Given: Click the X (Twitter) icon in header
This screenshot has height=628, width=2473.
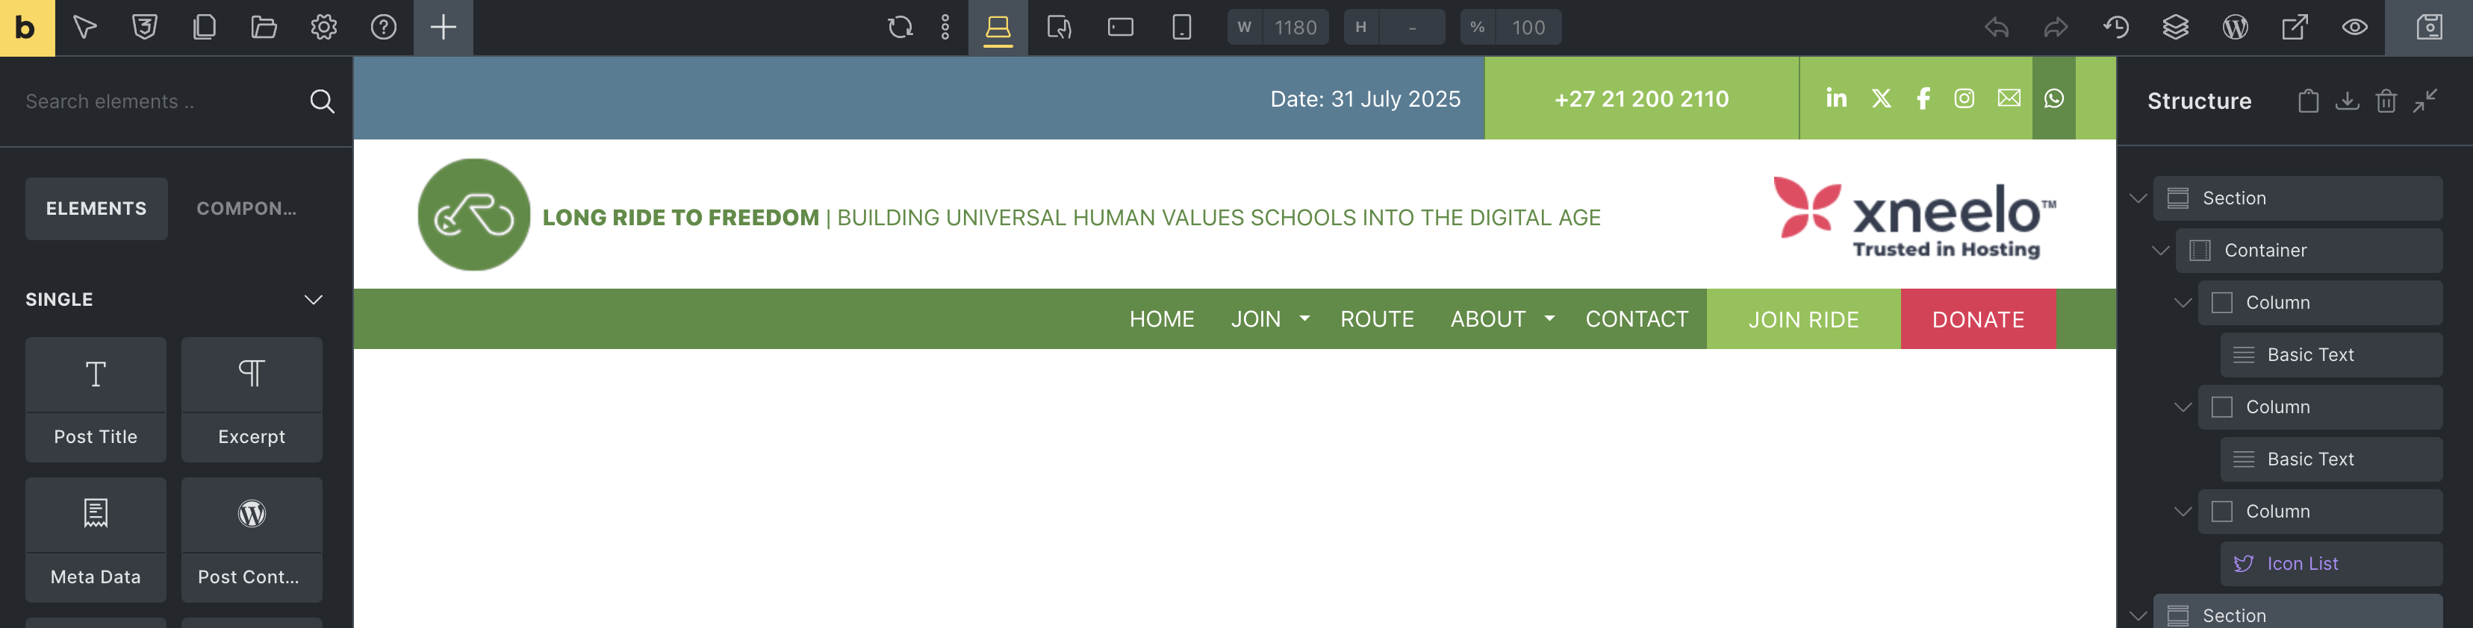Looking at the screenshot, I should tap(1882, 98).
